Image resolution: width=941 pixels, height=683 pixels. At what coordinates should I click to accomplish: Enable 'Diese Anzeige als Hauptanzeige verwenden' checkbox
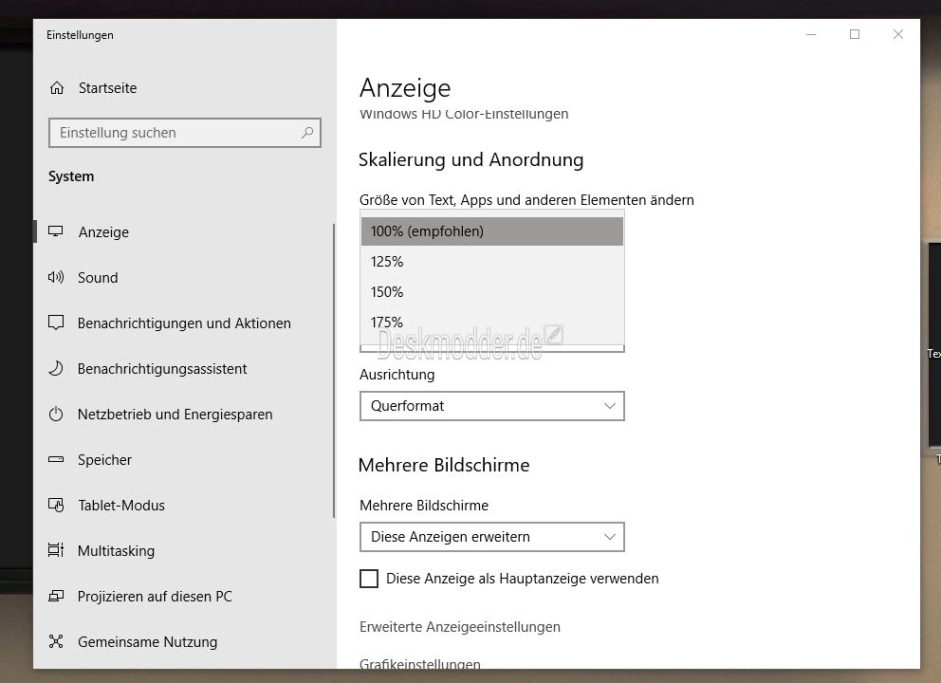click(369, 579)
